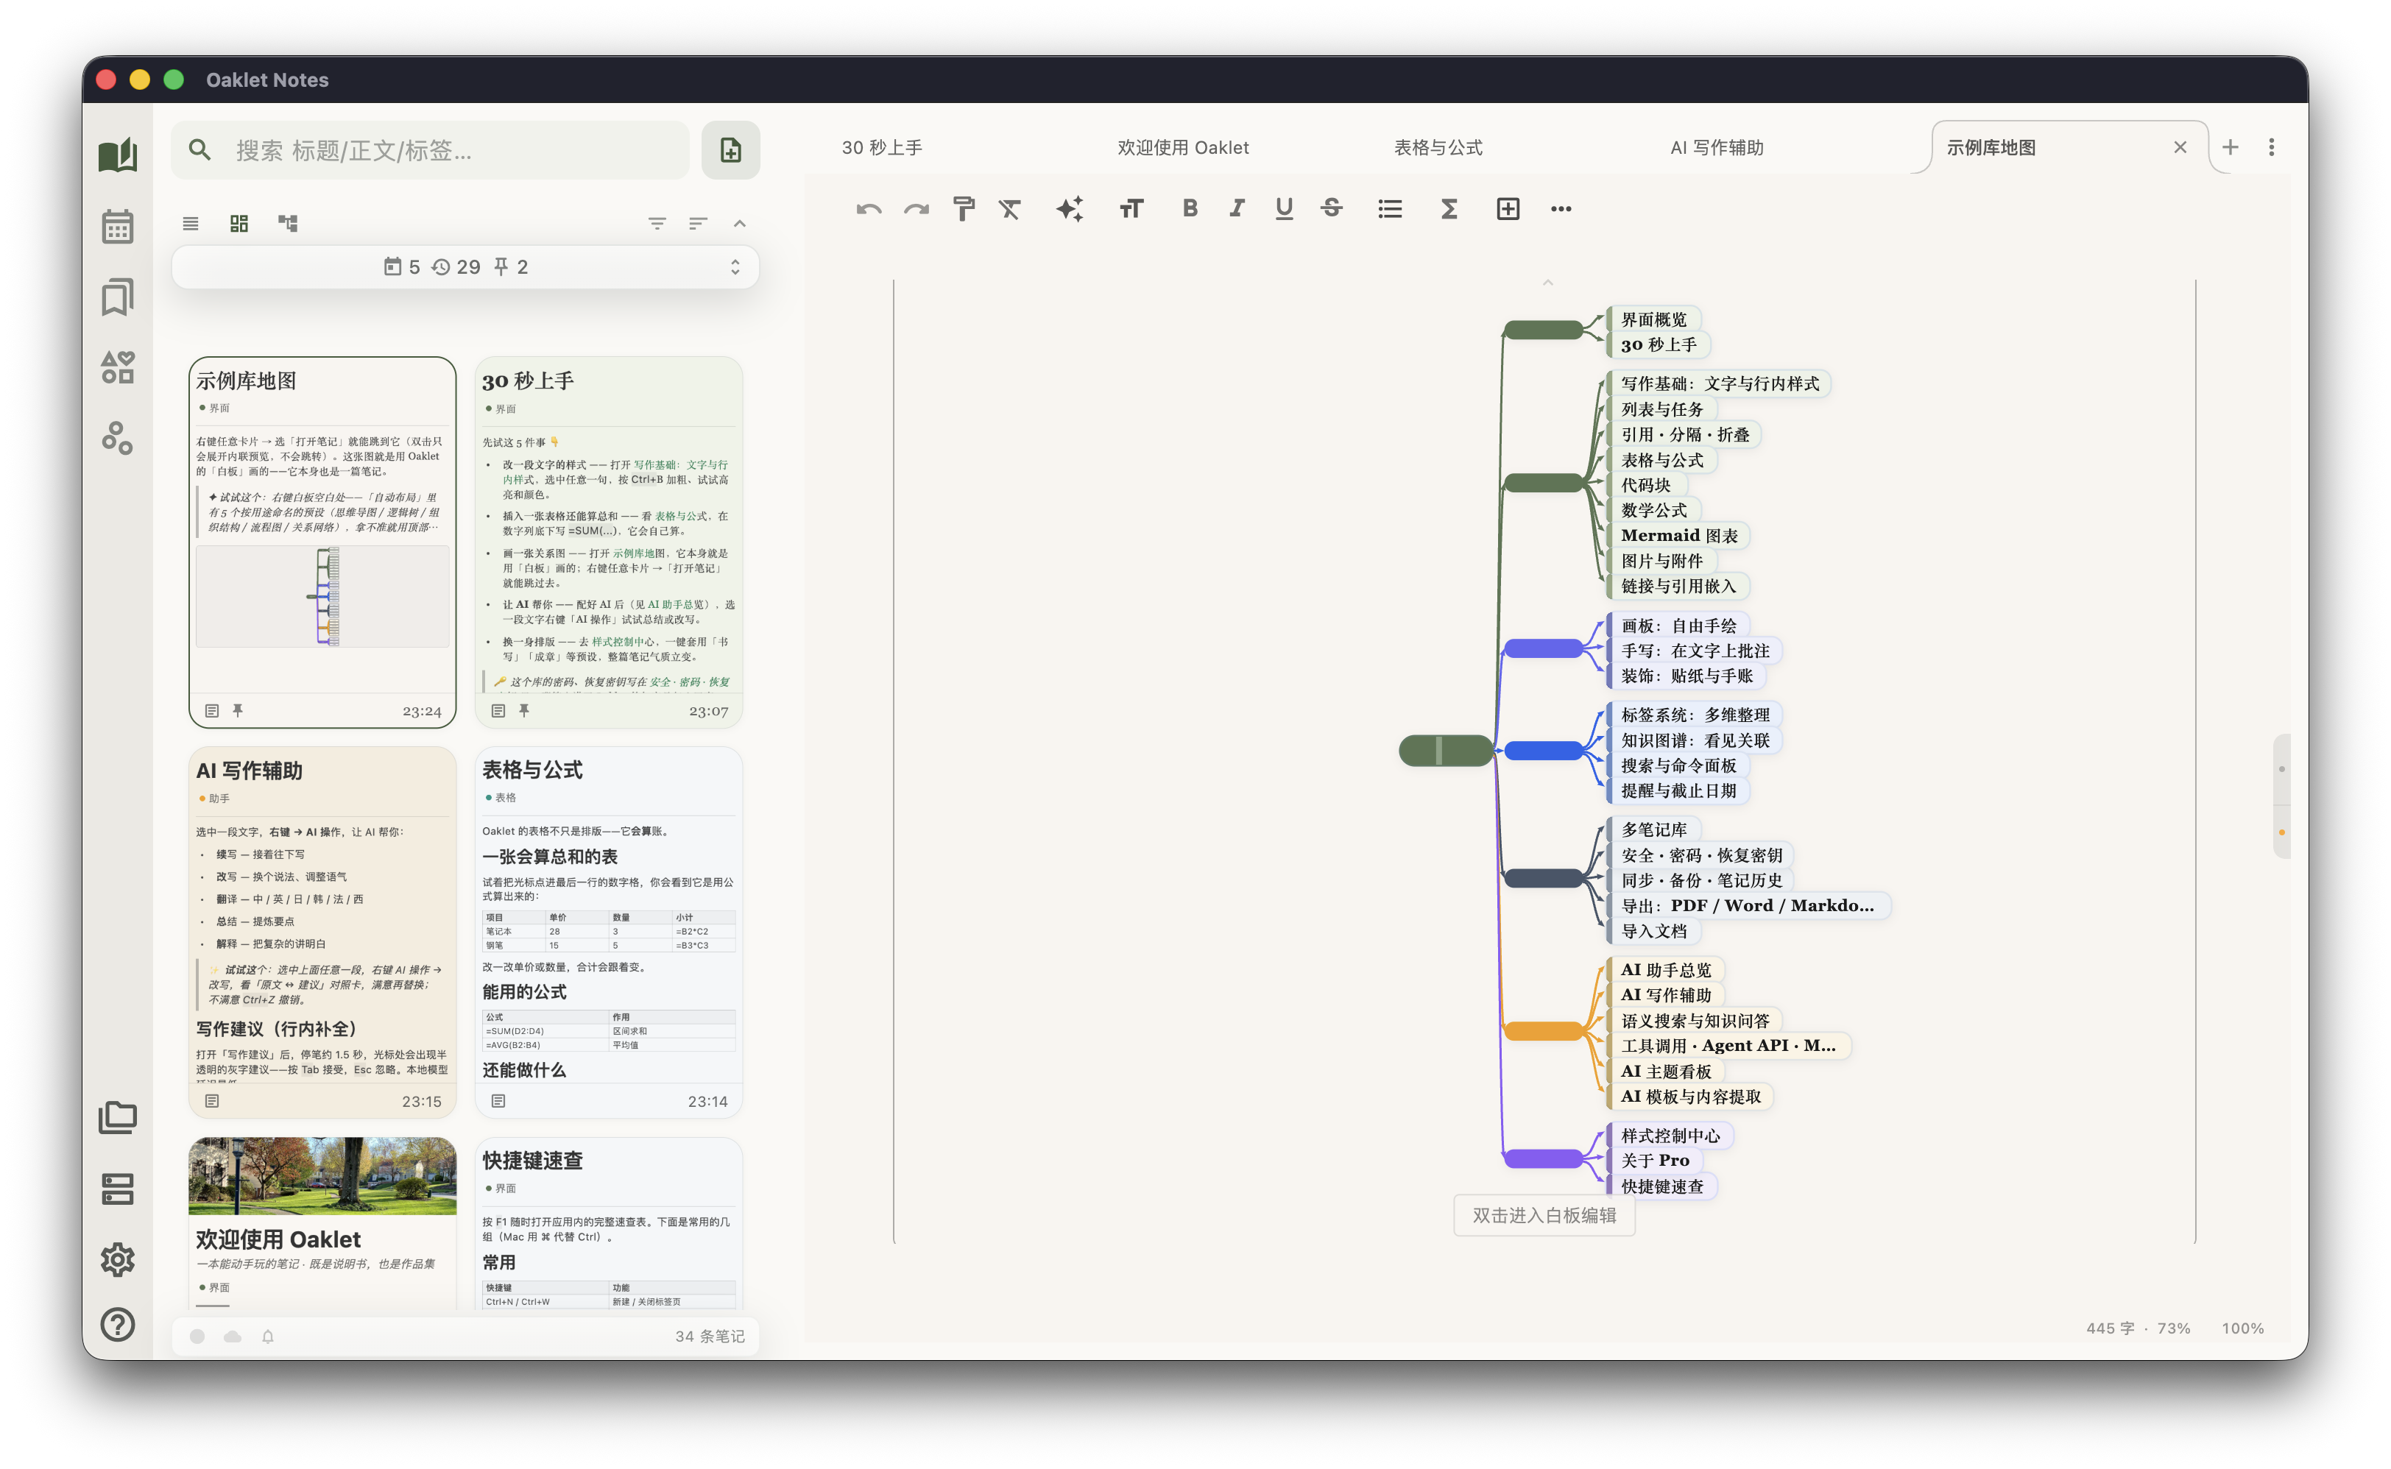Switch to the AI 写作辅助 tab
The width and height of the screenshot is (2391, 1469).
coord(1717,148)
